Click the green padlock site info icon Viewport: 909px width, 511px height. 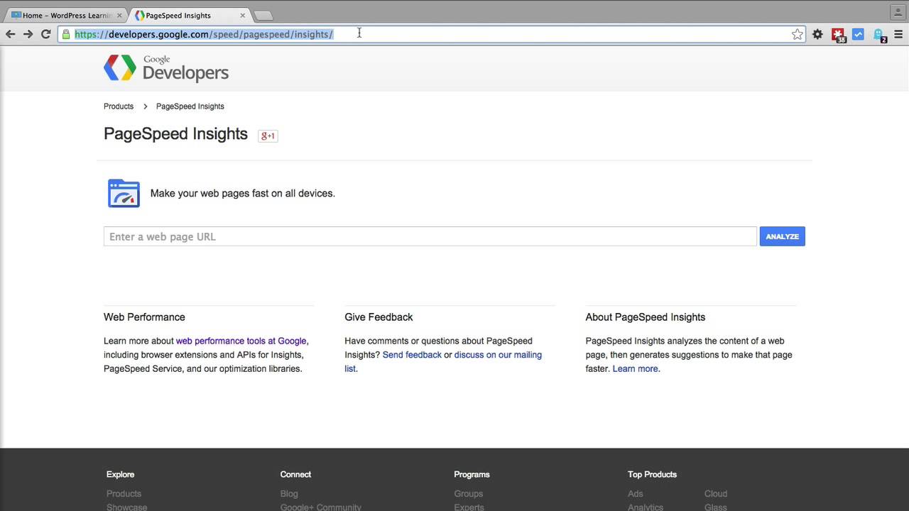(x=66, y=34)
